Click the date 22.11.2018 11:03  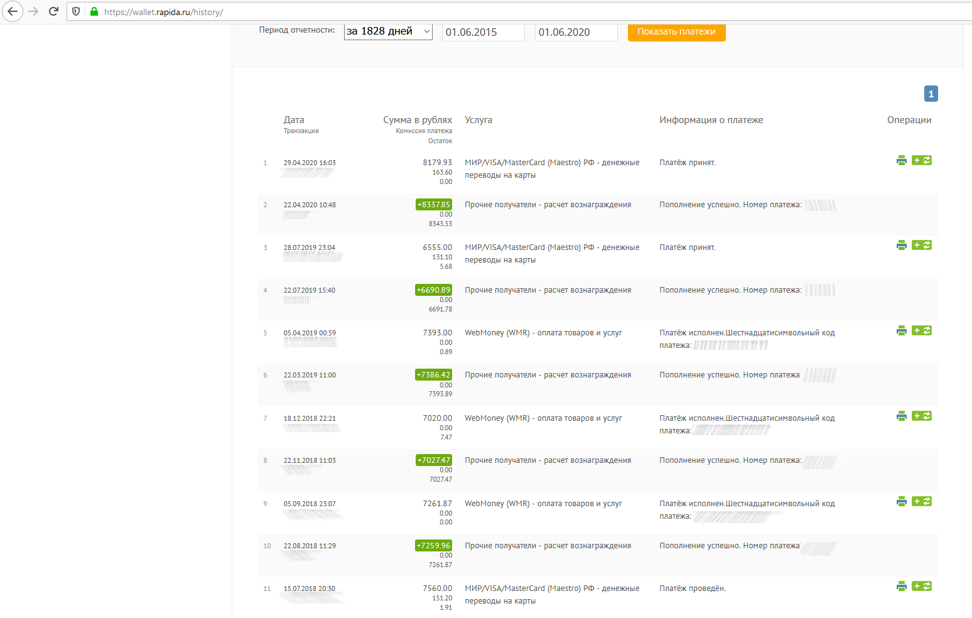310,460
